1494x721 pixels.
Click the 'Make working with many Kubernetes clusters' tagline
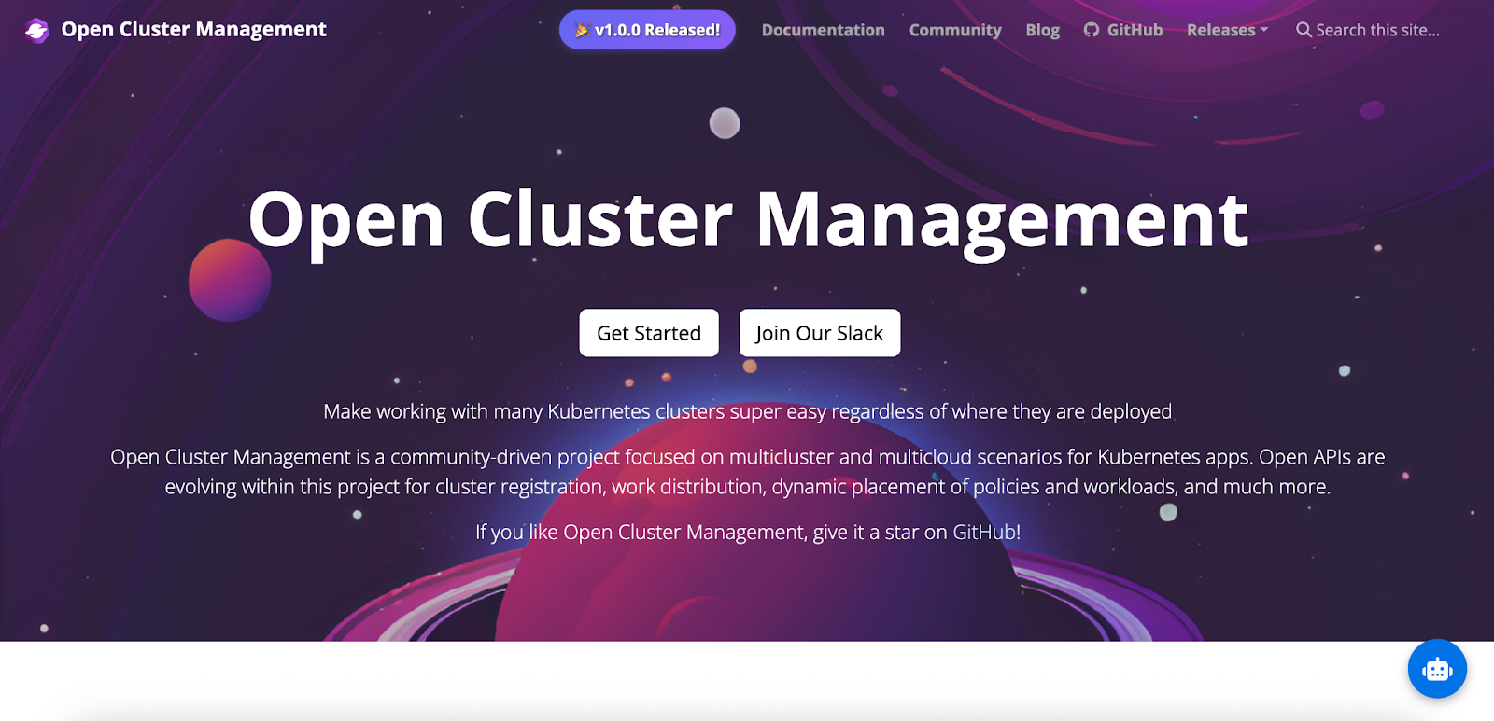(747, 411)
